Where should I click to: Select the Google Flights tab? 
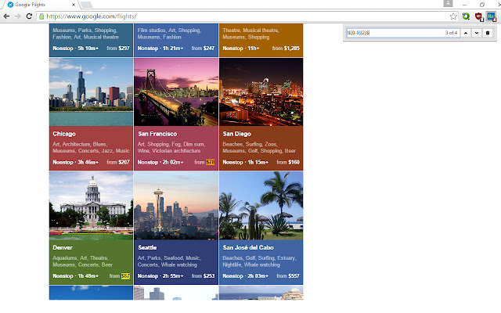pyautogui.click(x=39, y=5)
